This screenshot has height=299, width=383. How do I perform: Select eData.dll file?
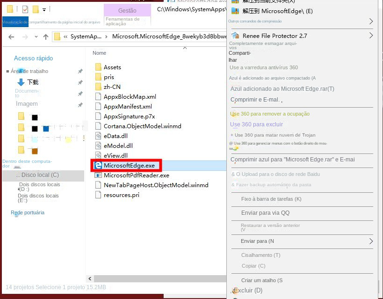click(x=111, y=136)
